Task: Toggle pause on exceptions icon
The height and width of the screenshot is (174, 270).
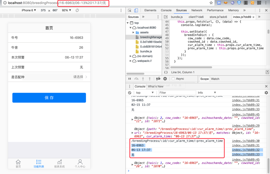Action: [x=165, y=79]
